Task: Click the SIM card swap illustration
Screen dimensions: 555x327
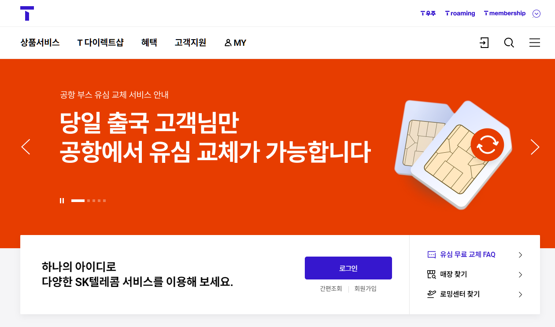Action: point(453,154)
